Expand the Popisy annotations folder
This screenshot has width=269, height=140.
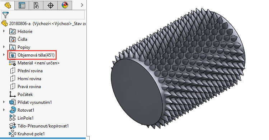tap(4, 47)
